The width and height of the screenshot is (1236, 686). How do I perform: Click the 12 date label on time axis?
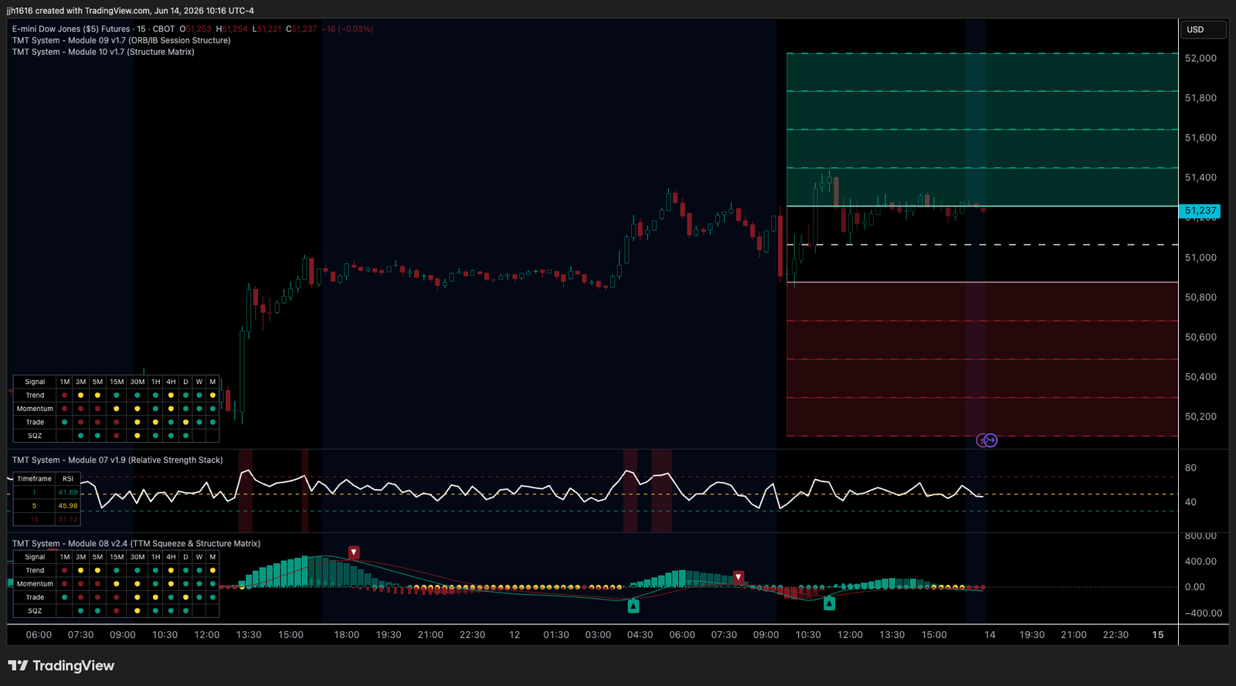(x=514, y=635)
